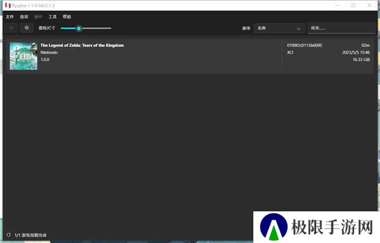The image size is (380, 243).
Task: Focus the 搜索 search input field
Action: click(341, 28)
